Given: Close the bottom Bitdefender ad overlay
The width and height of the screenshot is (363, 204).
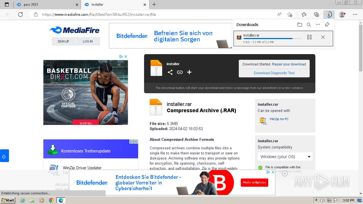Looking at the screenshot, I should point(285,173).
